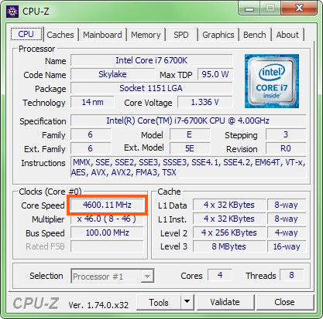Open the Bench tab
323x319 pixels.
[255, 35]
